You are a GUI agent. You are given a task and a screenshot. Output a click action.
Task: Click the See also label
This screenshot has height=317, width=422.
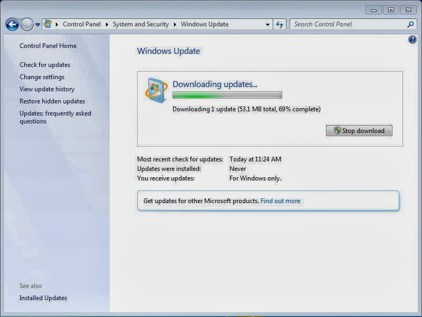[x=31, y=286]
